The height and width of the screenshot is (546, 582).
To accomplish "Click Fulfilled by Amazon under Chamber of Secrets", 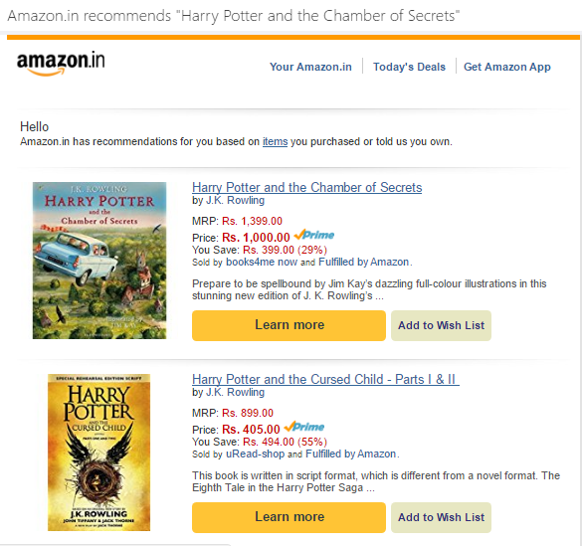I will click(364, 262).
